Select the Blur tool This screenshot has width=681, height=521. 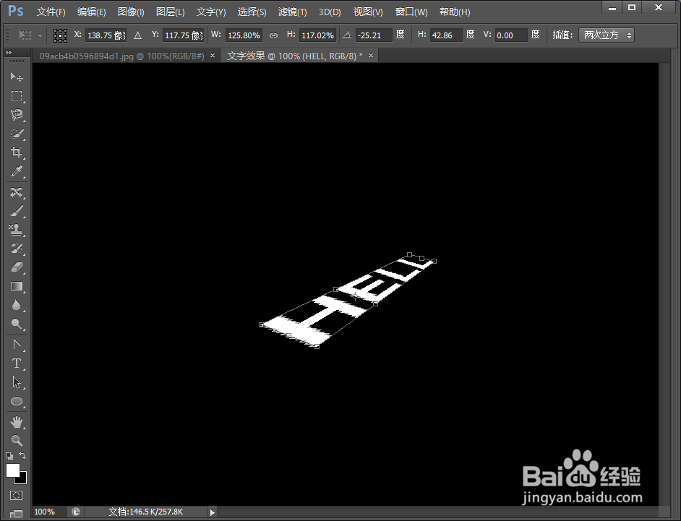(x=17, y=305)
